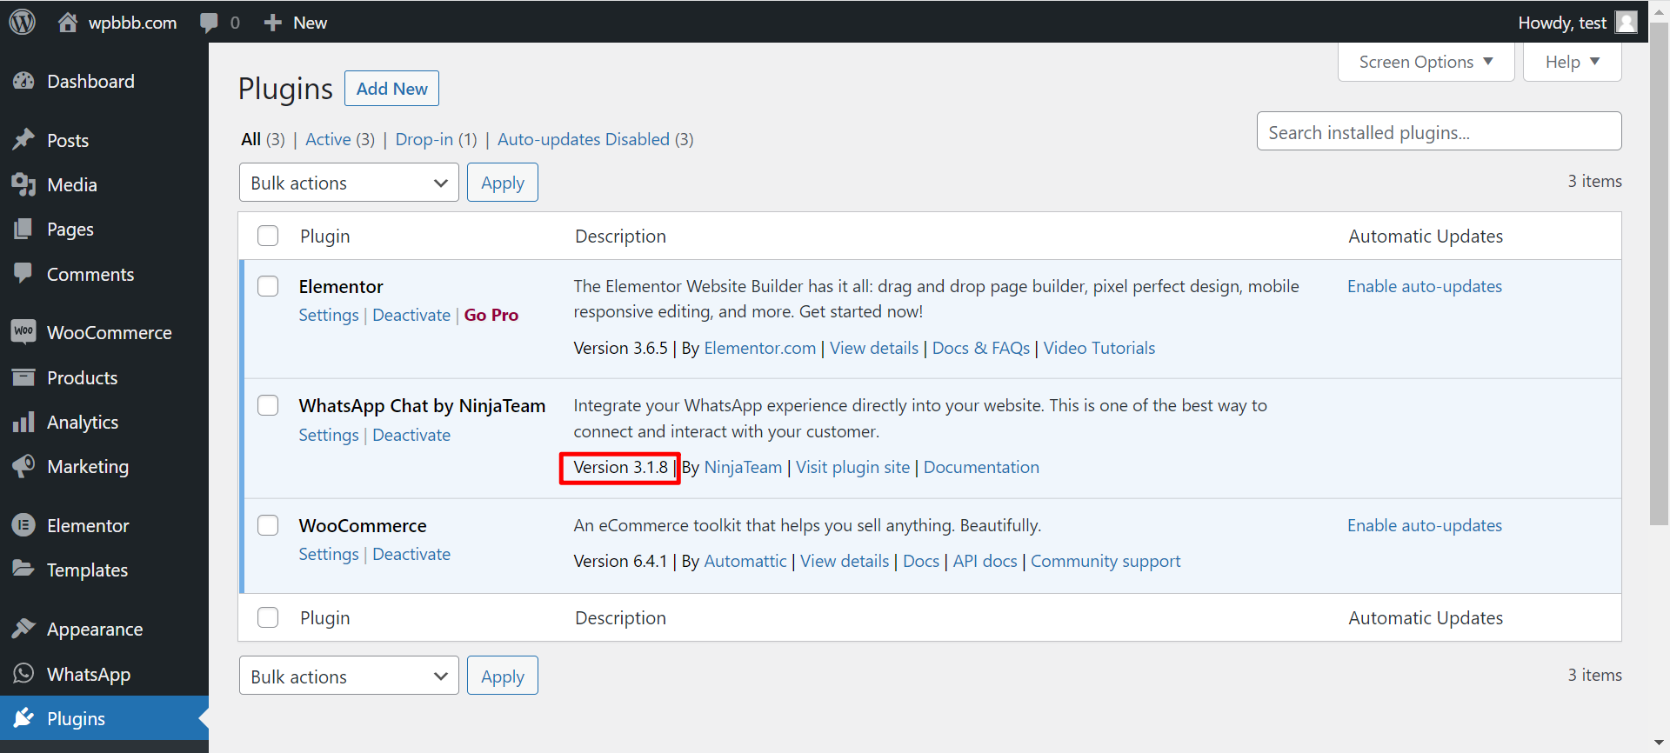Click the scrollbar down arrow
Screen dimensions: 1670x753
tap(1660, 743)
